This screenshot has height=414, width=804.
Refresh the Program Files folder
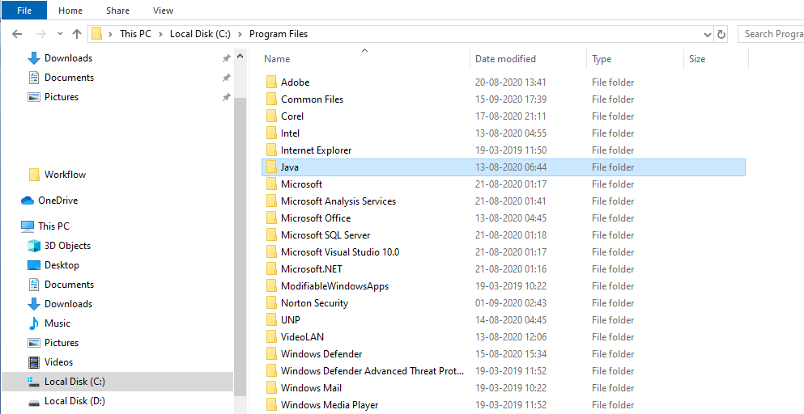[x=721, y=34]
